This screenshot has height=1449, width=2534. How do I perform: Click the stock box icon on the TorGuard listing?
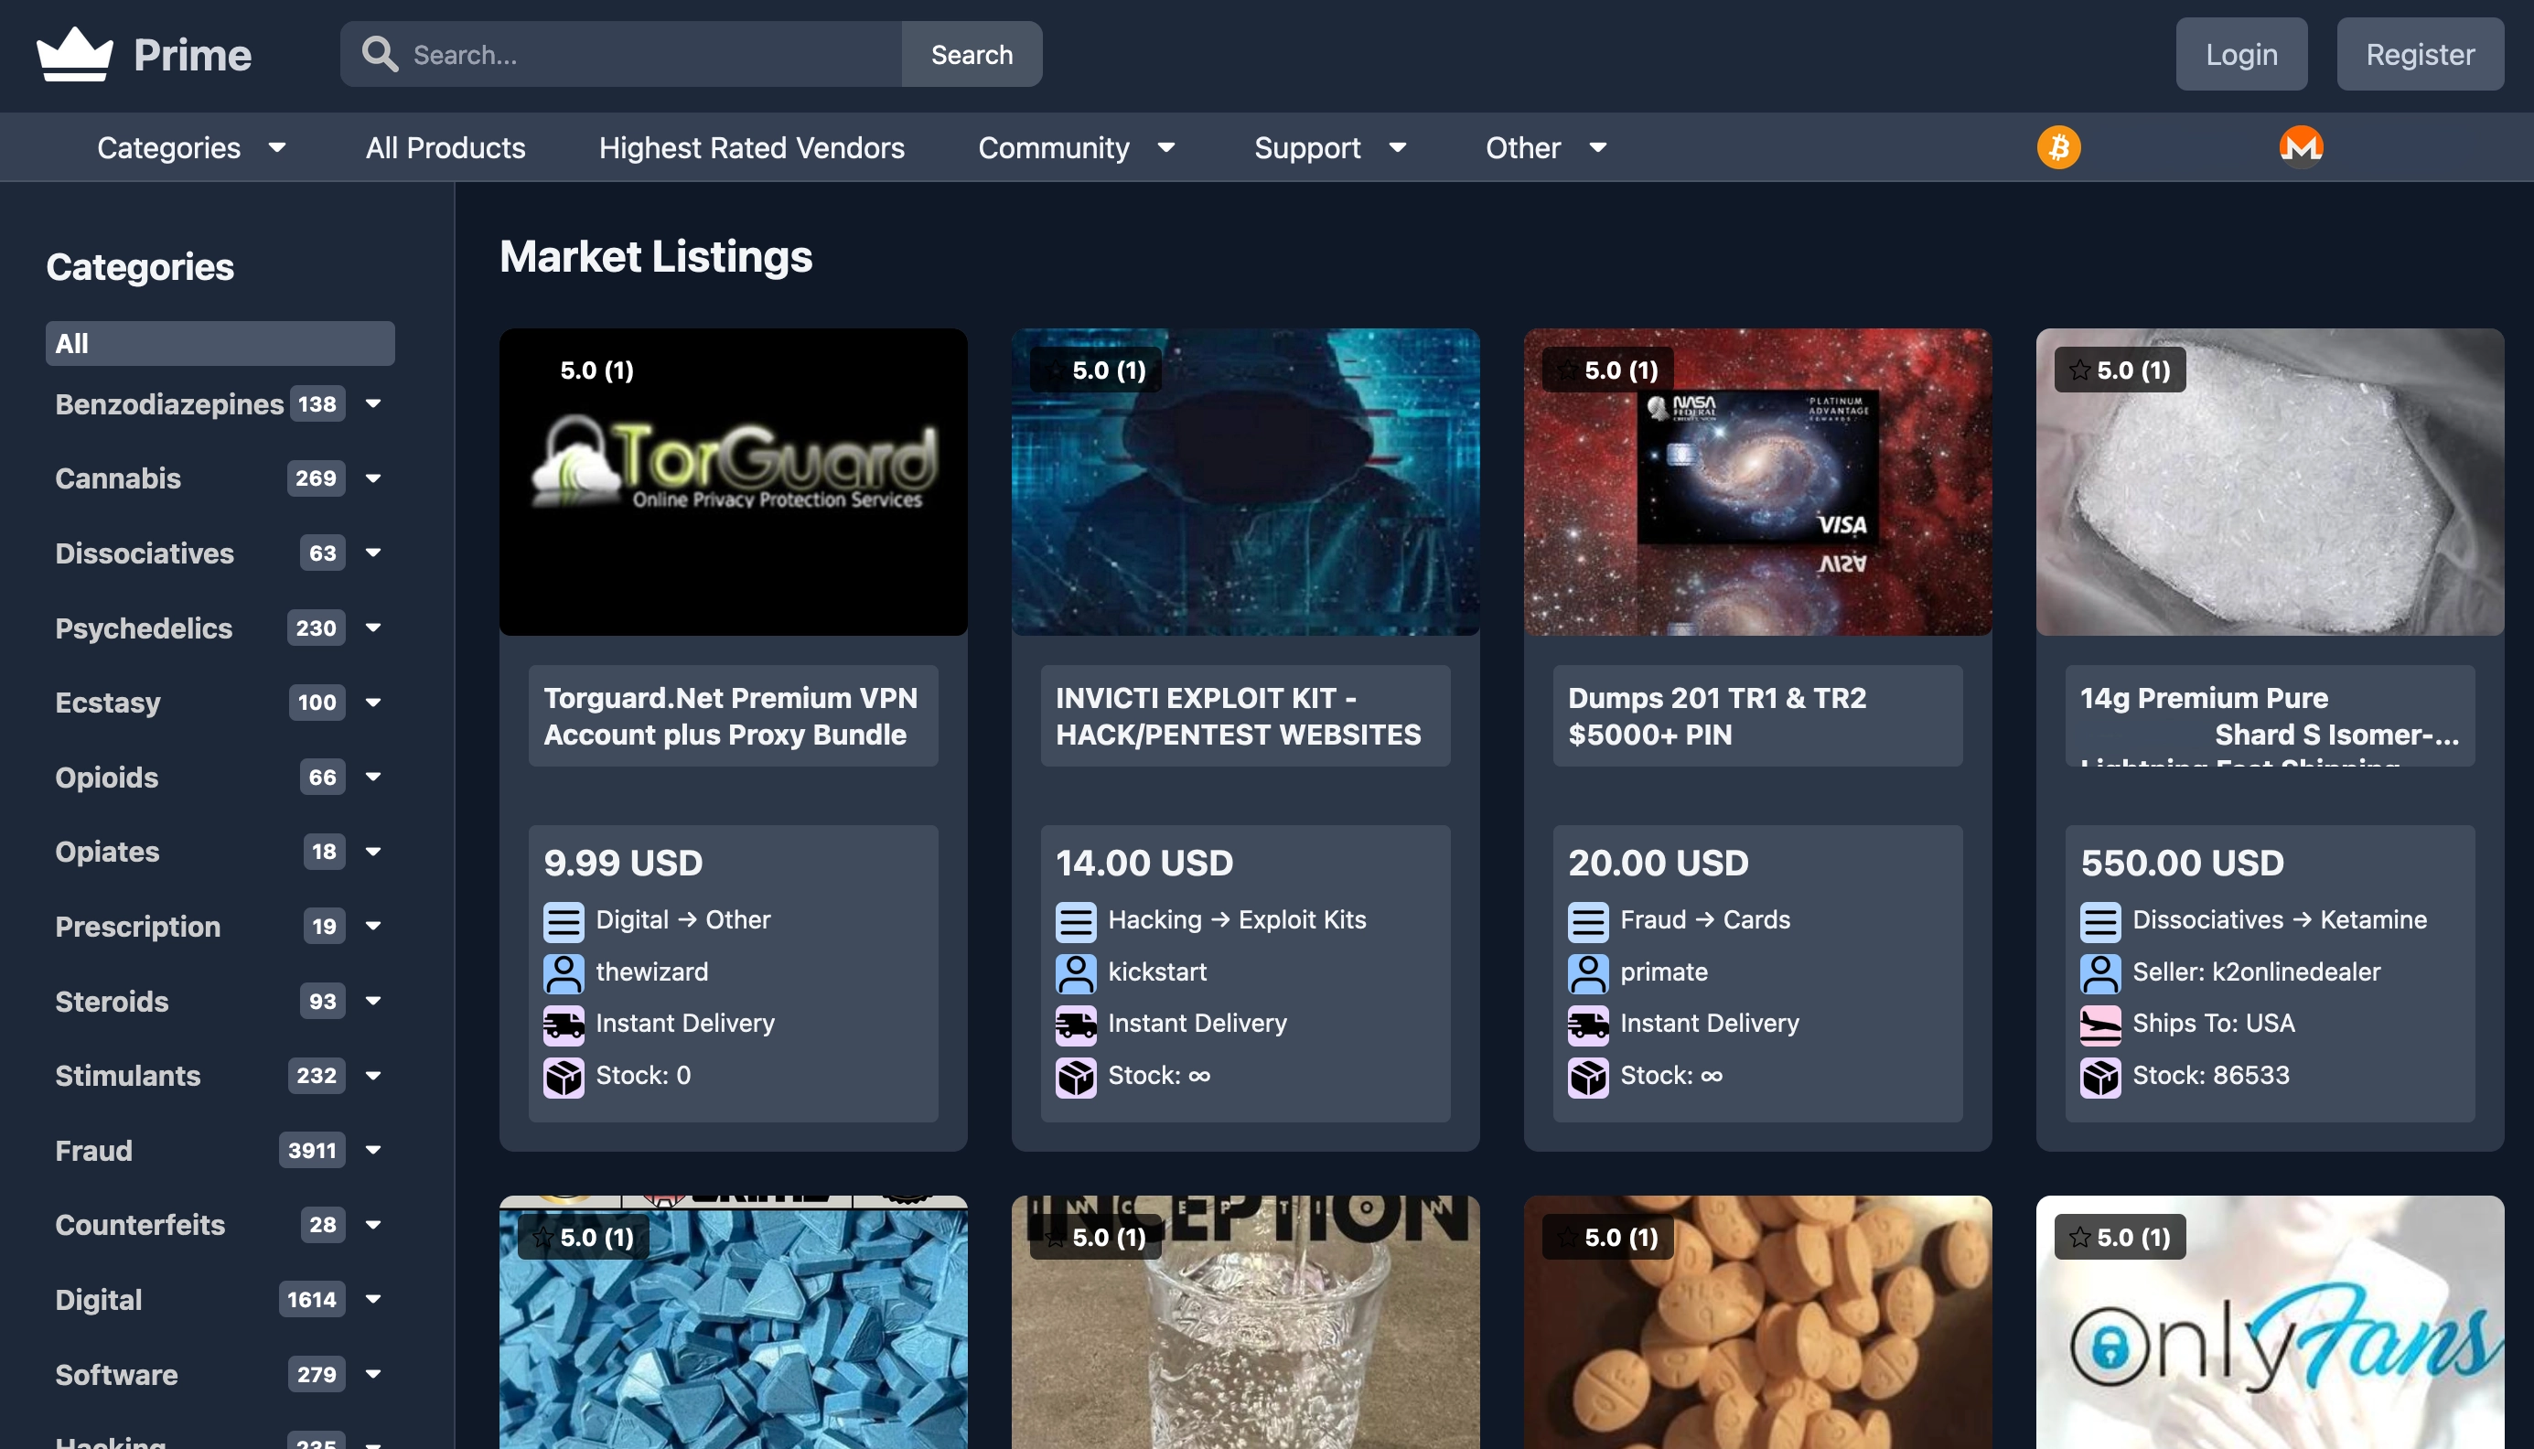[564, 1076]
